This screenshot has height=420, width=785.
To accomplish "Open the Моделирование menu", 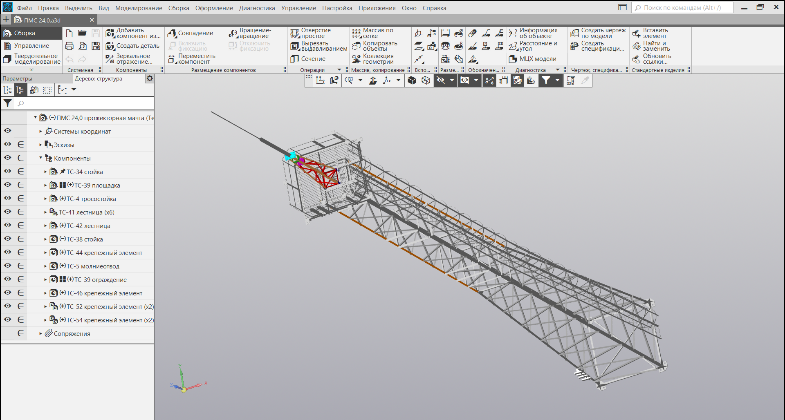I will click(139, 8).
